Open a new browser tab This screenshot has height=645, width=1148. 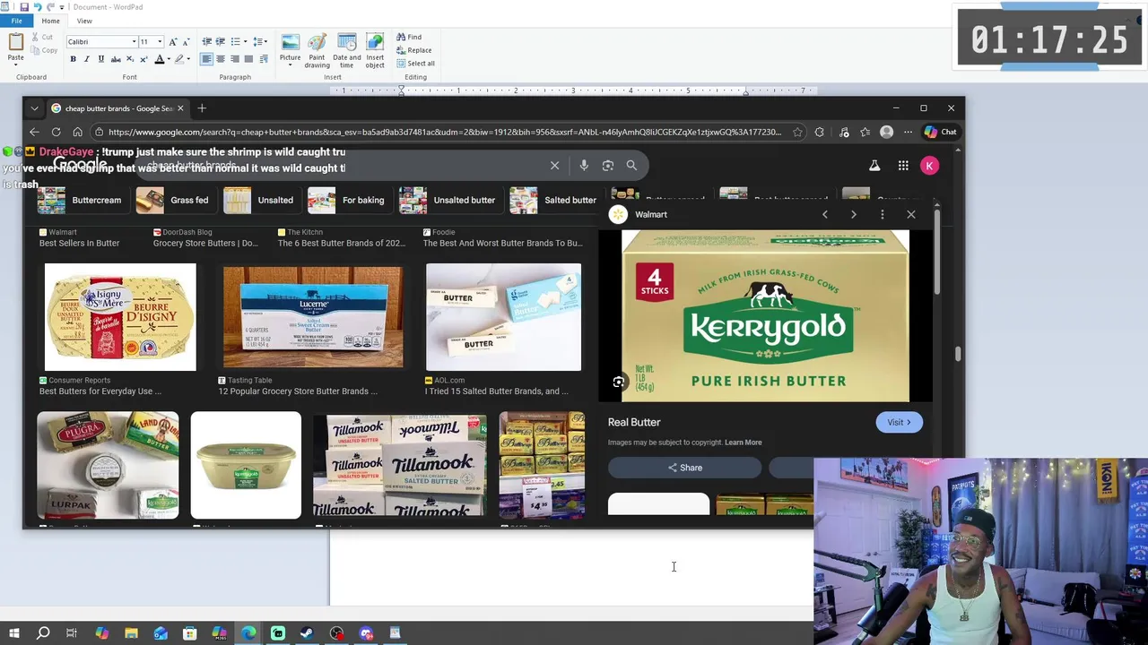[202, 108]
